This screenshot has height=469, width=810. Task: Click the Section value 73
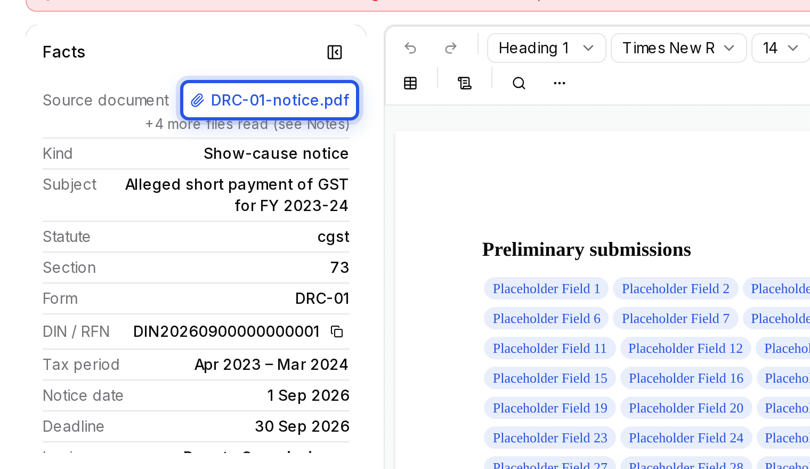pos(339,268)
